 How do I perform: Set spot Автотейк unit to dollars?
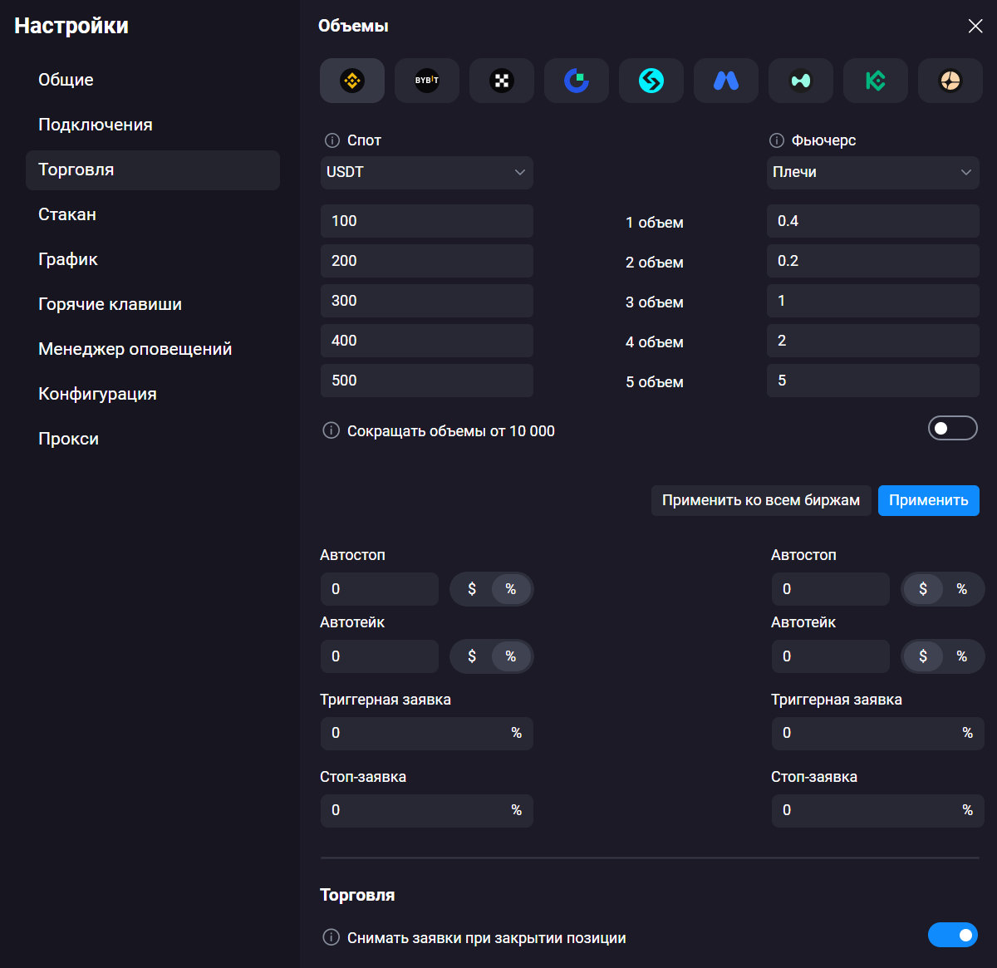(472, 656)
